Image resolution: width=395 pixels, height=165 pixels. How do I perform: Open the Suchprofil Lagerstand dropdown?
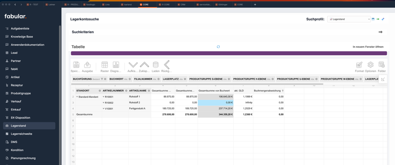[349, 19]
